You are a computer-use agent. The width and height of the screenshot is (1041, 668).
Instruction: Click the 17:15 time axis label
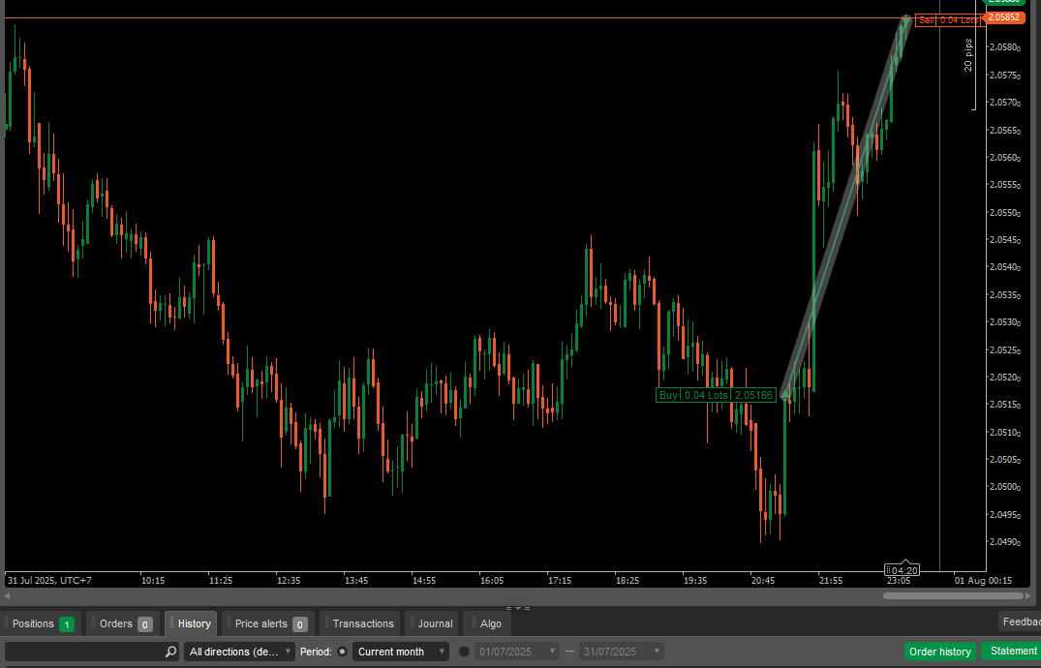coord(560,580)
